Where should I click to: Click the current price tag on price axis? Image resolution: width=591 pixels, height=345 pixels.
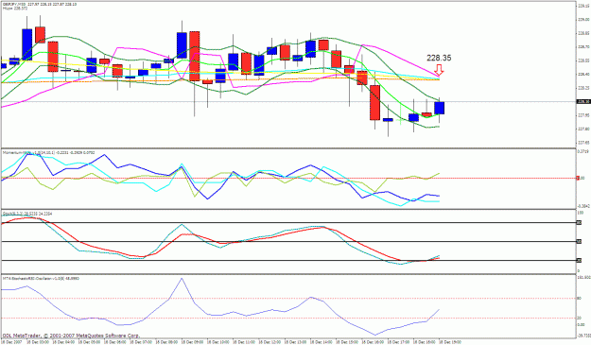pyautogui.click(x=583, y=101)
